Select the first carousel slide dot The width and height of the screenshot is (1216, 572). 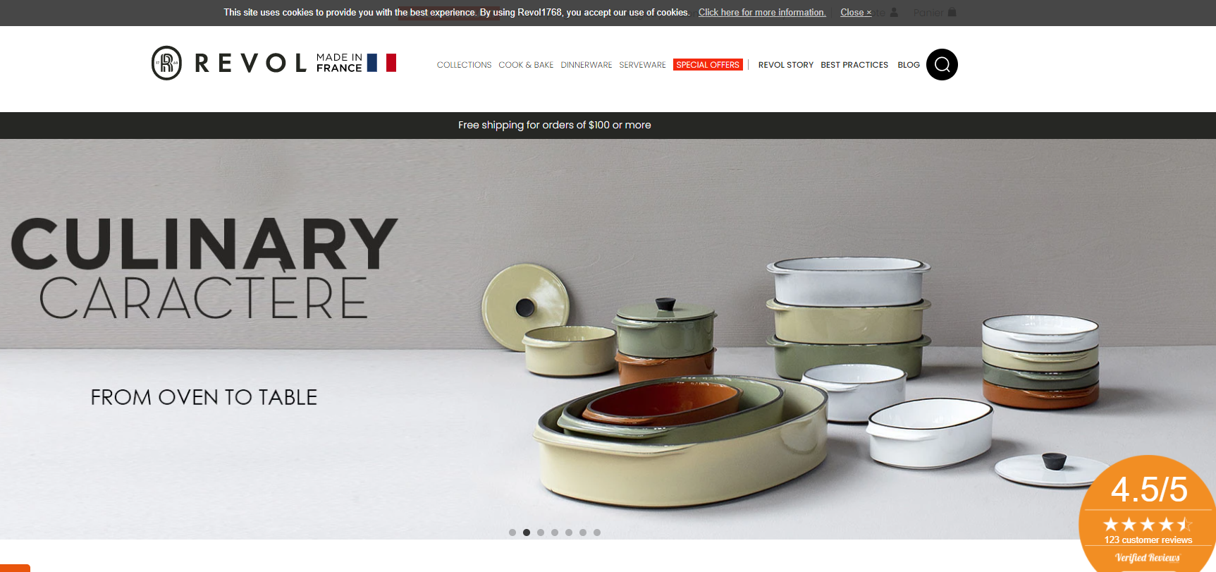click(x=512, y=533)
